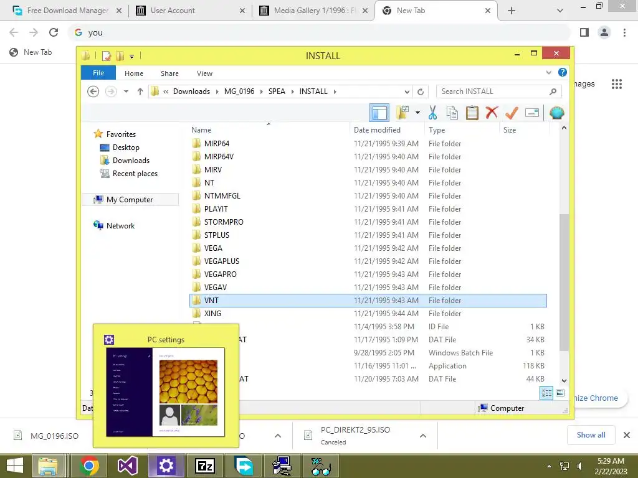Expand PC_DIREKT2_95.ISO download options chevron
This screenshot has height=478, width=638.
point(423,436)
